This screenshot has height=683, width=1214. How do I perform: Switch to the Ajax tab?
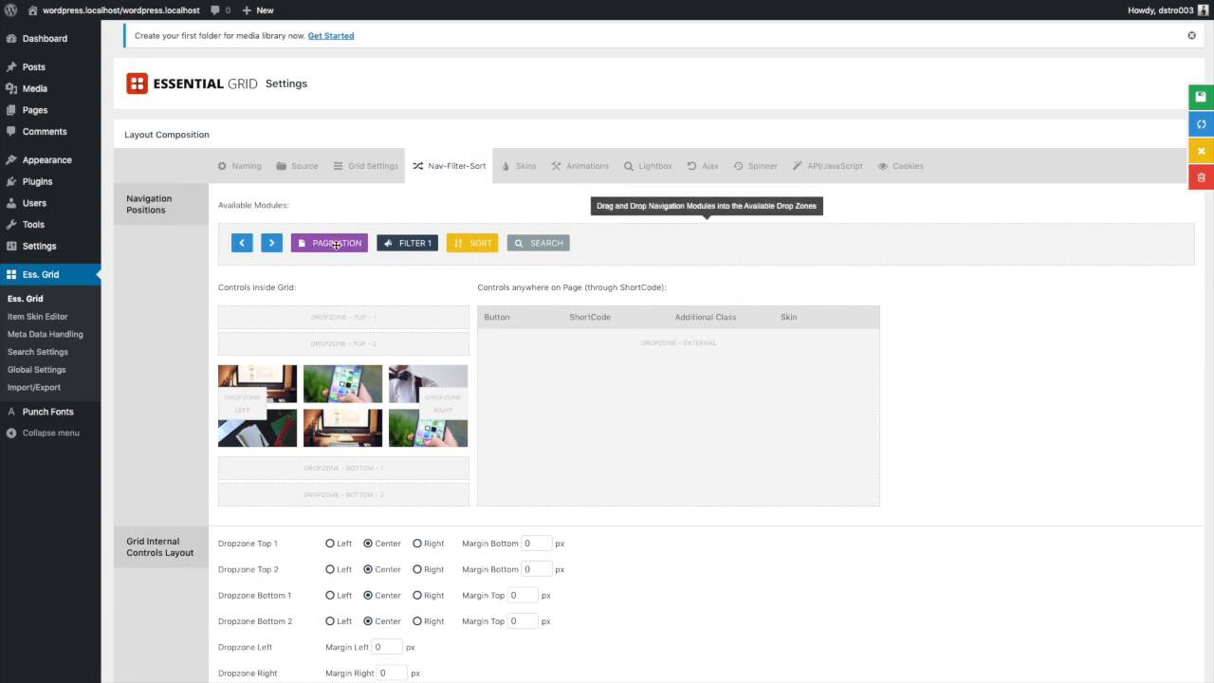[x=703, y=166]
